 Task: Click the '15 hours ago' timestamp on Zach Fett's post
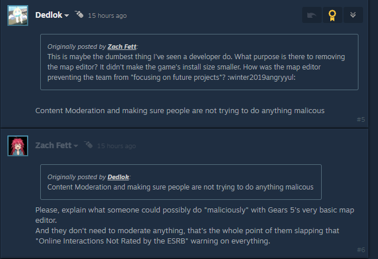[117, 146]
